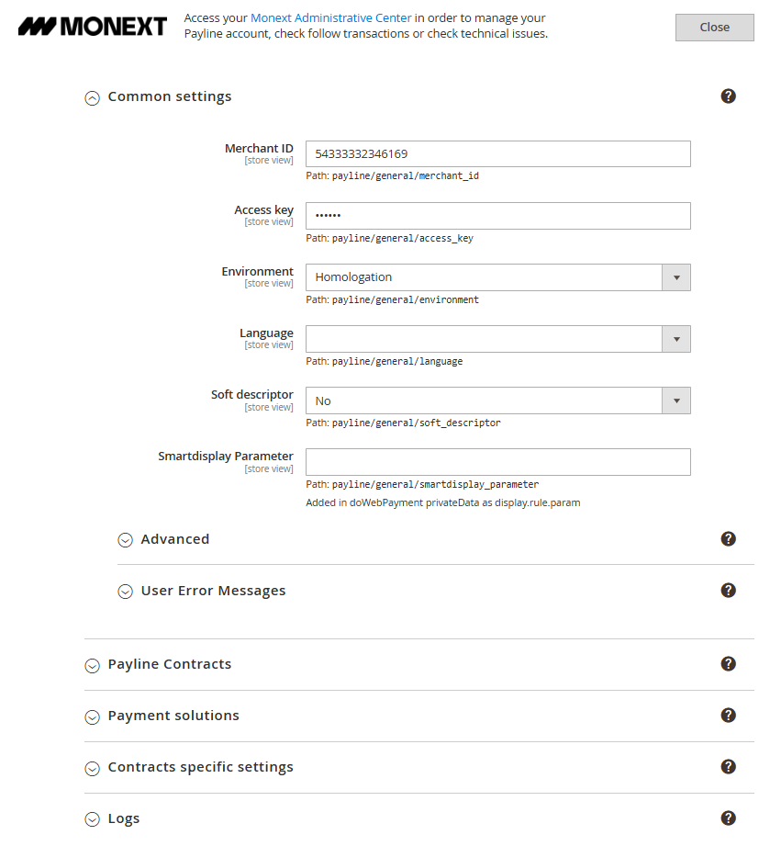770x846 pixels.
Task: Open the Environment dropdown
Action: click(x=497, y=277)
